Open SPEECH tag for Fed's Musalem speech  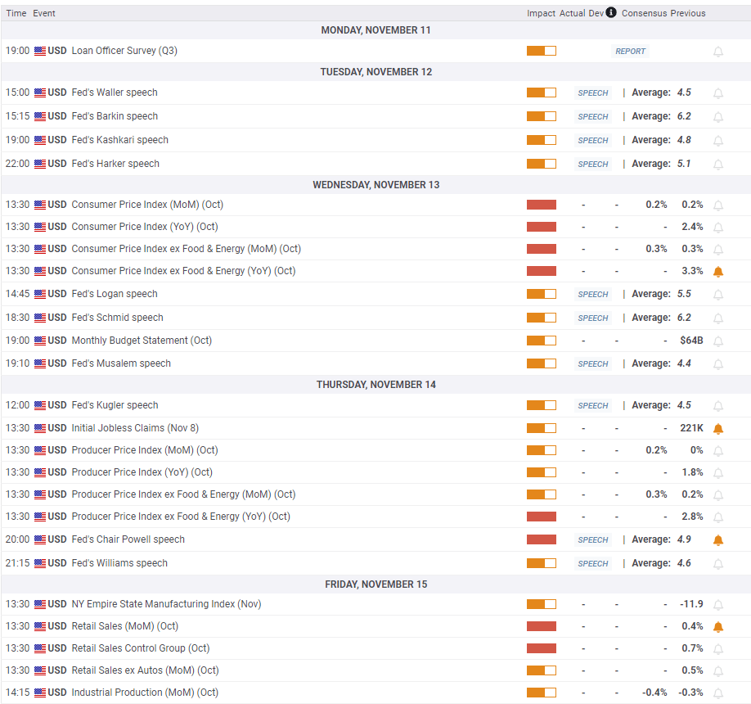click(x=593, y=364)
